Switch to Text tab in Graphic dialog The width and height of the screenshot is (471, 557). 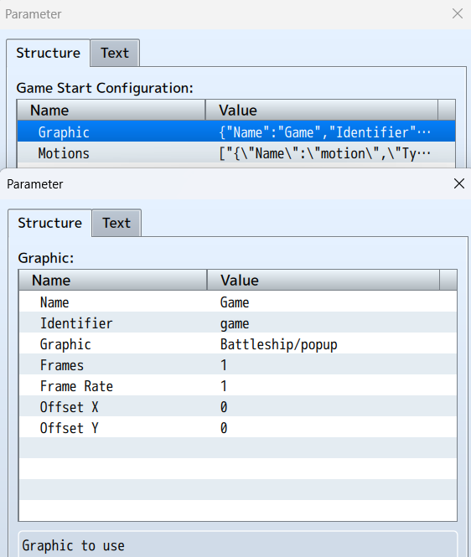pos(116,223)
